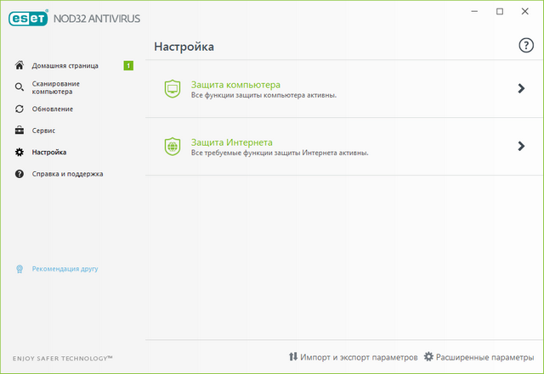Open help via the circled question mark
This screenshot has width=544, height=374.
point(526,45)
